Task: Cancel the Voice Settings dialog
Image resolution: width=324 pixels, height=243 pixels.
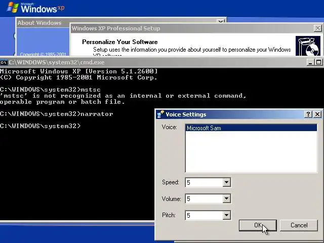Action: 299,225
